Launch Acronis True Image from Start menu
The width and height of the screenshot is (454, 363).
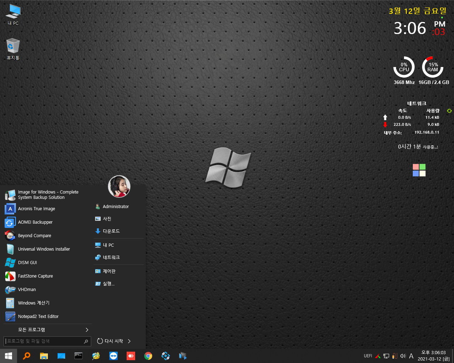pyautogui.click(x=47, y=209)
